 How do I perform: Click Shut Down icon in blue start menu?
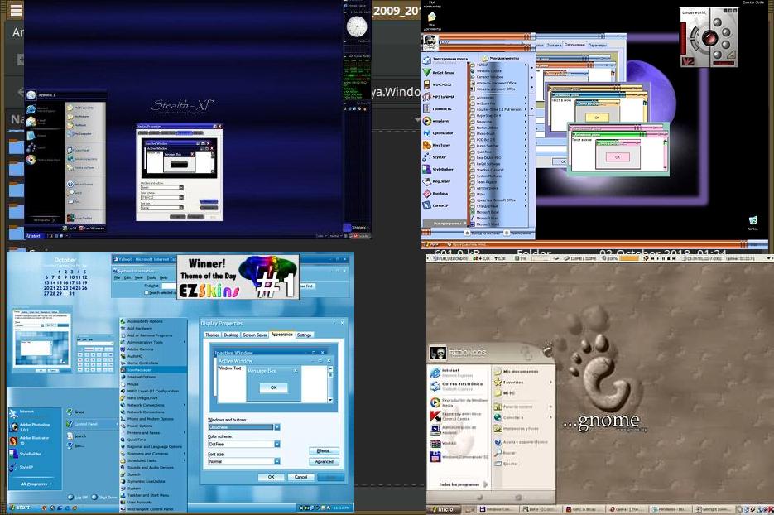[94, 498]
